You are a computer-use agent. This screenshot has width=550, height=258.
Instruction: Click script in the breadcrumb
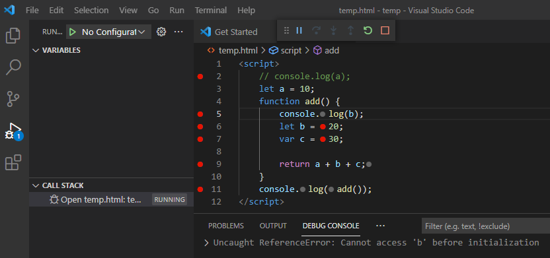(291, 50)
